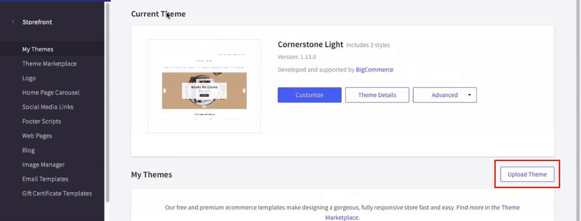Go to Theme Marketplace sidebar item
The image size is (581, 221).
(49, 64)
